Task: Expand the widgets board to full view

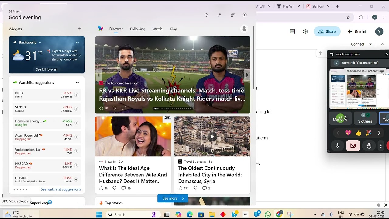Action: click(x=219, y=15)
